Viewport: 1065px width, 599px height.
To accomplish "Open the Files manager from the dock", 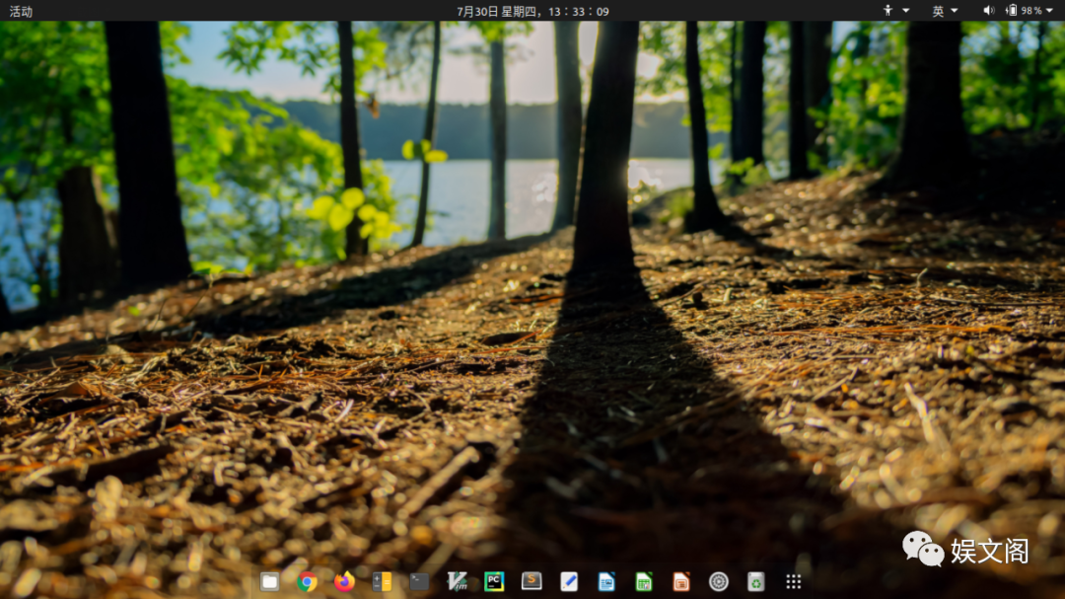I will [x=269, y=581].
